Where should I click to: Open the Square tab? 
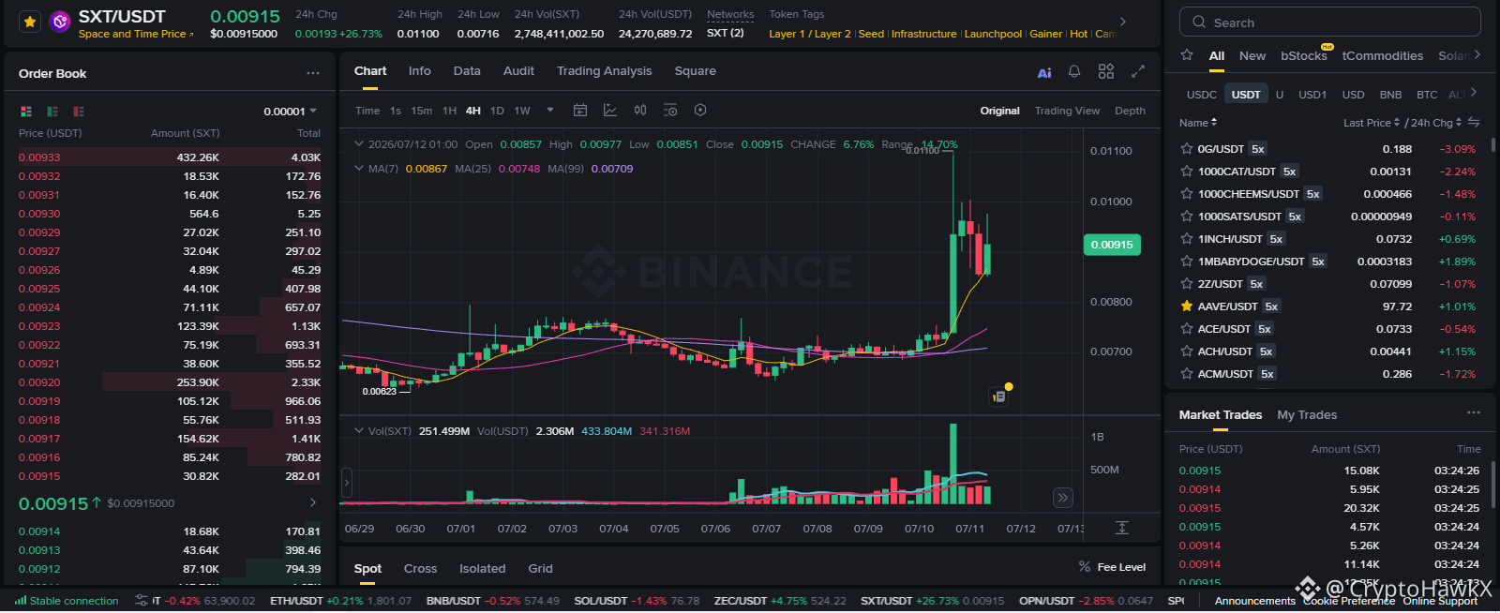tap(695, 71)
